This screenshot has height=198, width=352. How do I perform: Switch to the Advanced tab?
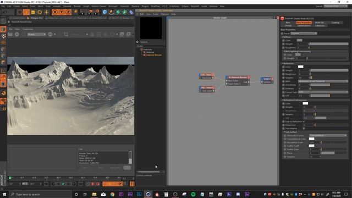[320, 26]
